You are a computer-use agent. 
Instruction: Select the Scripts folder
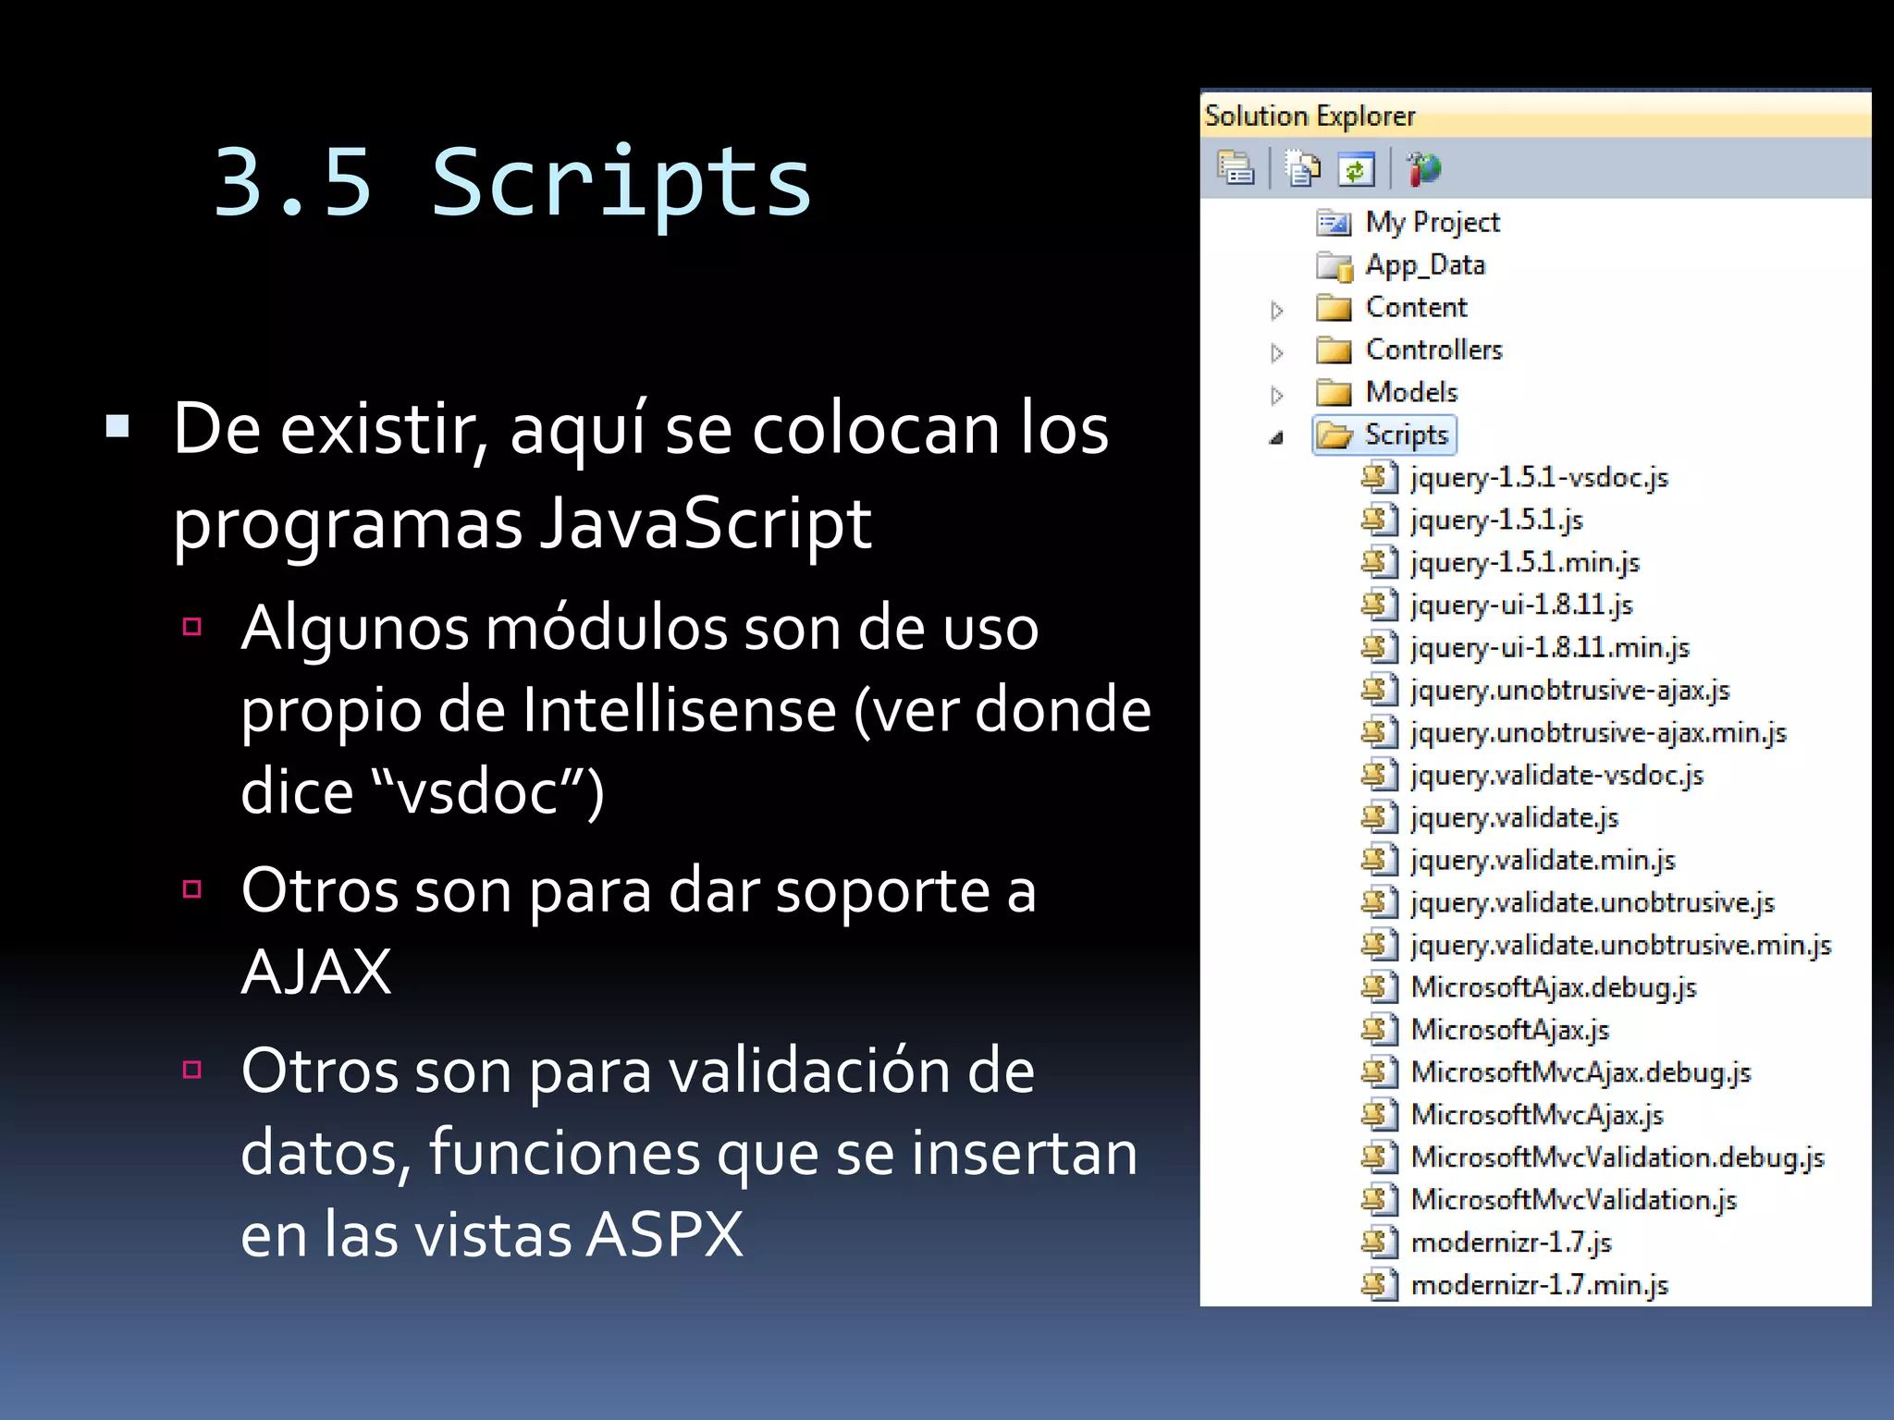coord(1405,435)
